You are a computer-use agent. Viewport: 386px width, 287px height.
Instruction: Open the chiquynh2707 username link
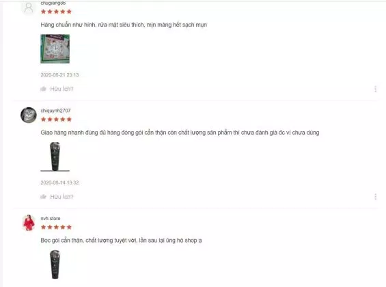pos(55,111)
